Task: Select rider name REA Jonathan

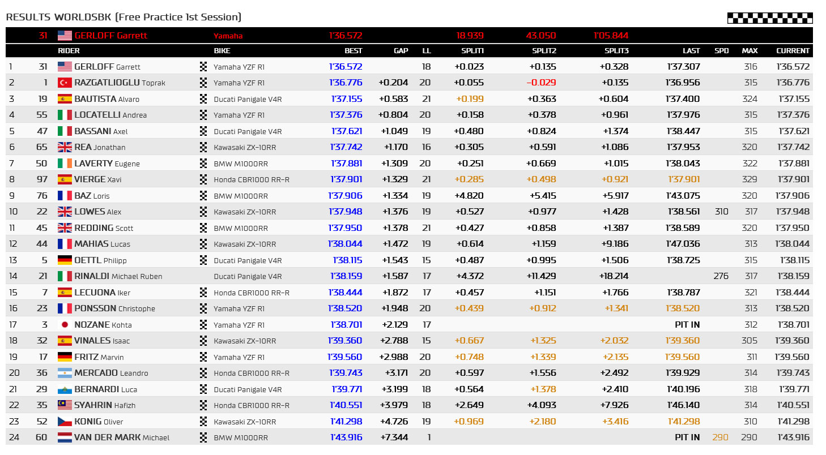Action: click(100, 147)
